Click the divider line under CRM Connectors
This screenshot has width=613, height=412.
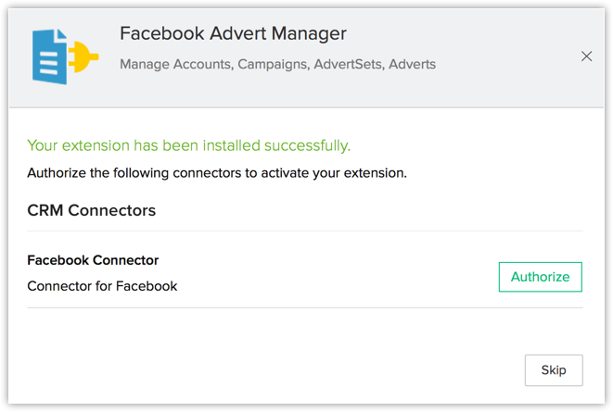[x=304, y=231]
